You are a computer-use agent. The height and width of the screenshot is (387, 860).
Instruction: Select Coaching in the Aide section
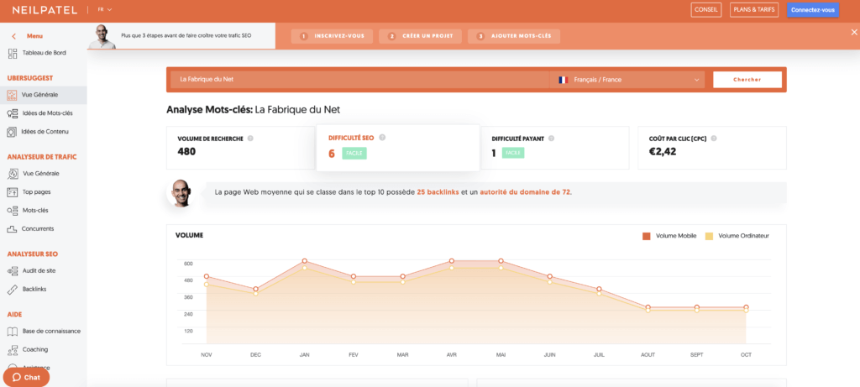[x=34, y=349]
